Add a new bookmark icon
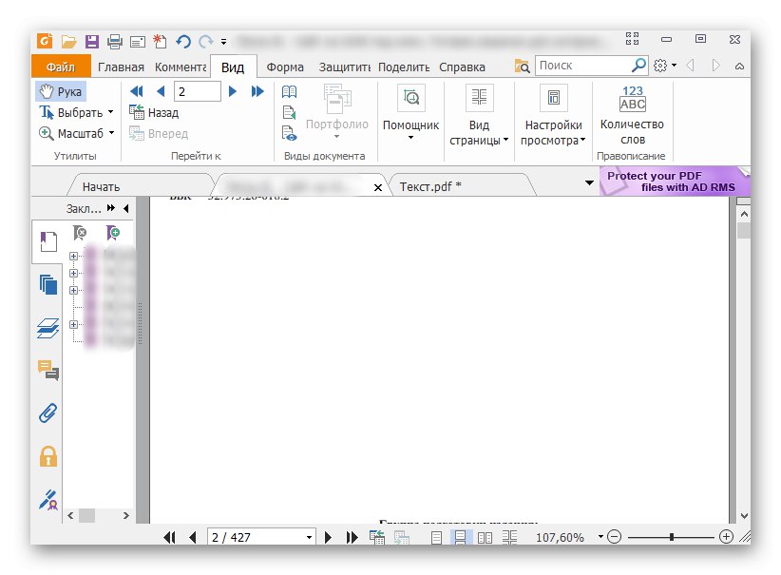Image resolution: width=781 pixels, height=575 pixels. 112,232
